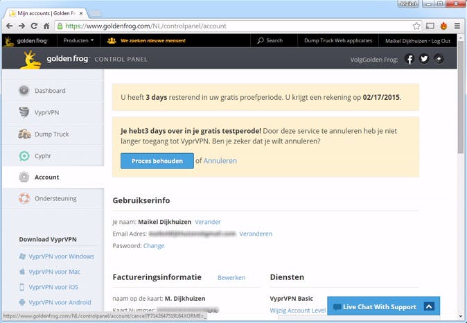The height and width of the screenshot is (323, 467).
Task: Open the Dump Truck section
Action: (53, 134)
